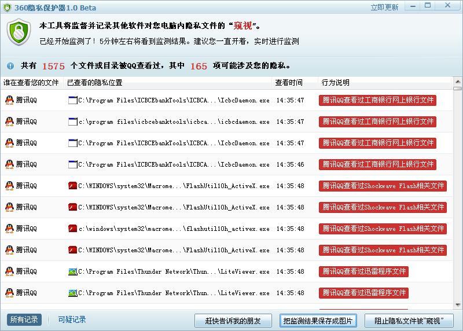Select path c:\windows\system32\macrome...\flashutil10h_activex.exe

(x=174, y=229)
